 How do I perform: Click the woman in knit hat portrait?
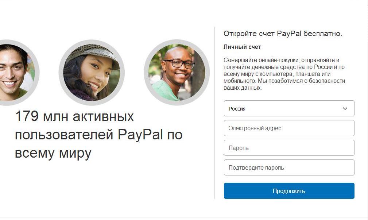tap(92, 72)
